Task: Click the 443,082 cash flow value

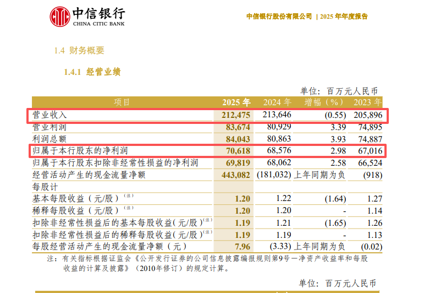Action: [236, 175]
